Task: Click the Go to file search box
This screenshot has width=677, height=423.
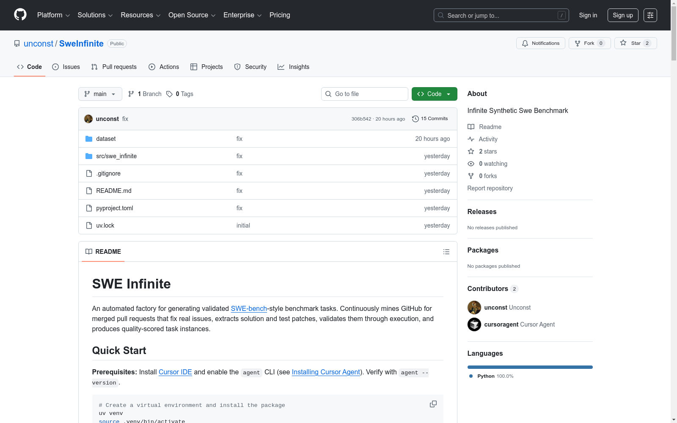Action: pyautogui.click(x=365, y=94)
